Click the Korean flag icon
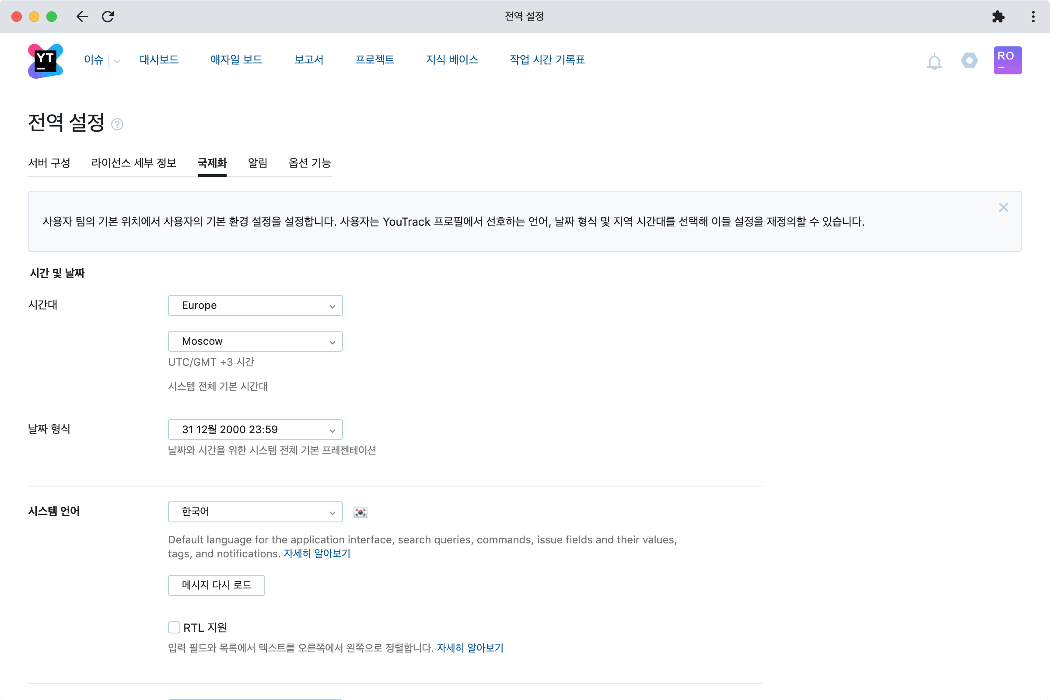Image resolution: width=1050 pixels, height=700 pixels. [360, 512]
